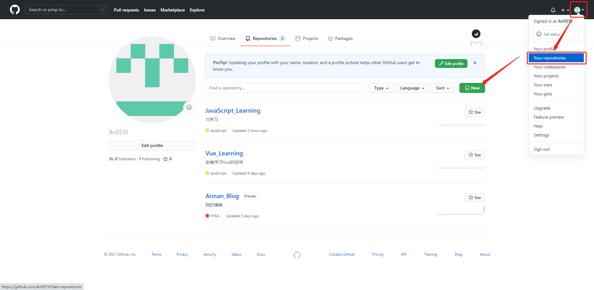Click the dark mode moon icon

click(x=476, y=34)
